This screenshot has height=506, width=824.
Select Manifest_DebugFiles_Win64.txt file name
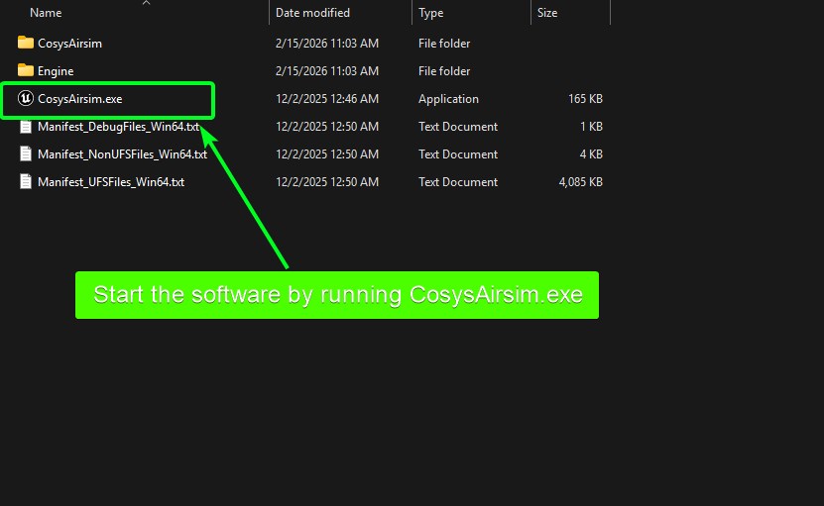(119, 127)
